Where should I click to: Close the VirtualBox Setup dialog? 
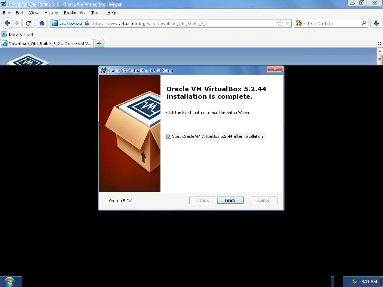point(275,69)
